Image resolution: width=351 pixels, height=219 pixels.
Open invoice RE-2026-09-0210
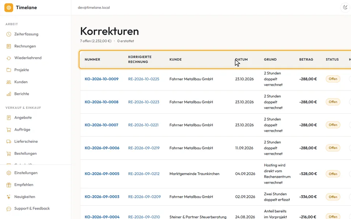[144, 217]
